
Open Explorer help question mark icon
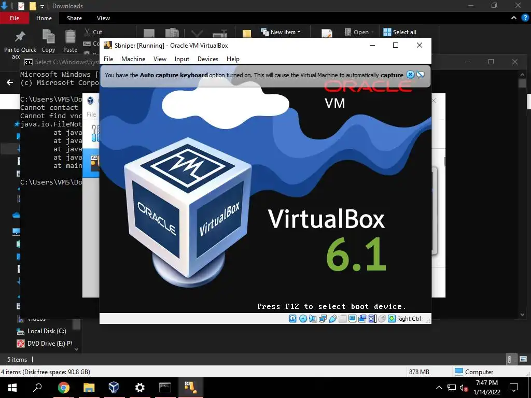(525, 18)
